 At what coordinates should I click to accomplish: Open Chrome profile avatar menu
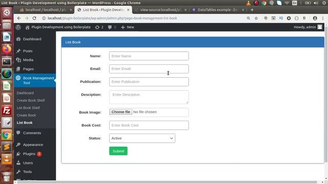pyautogui.click(x=315, y=18)
